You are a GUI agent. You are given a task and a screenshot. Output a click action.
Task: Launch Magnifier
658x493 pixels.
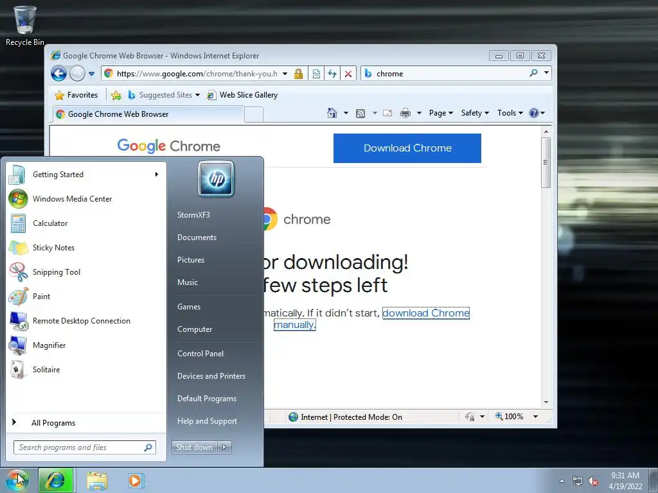(x=86, y=345)
